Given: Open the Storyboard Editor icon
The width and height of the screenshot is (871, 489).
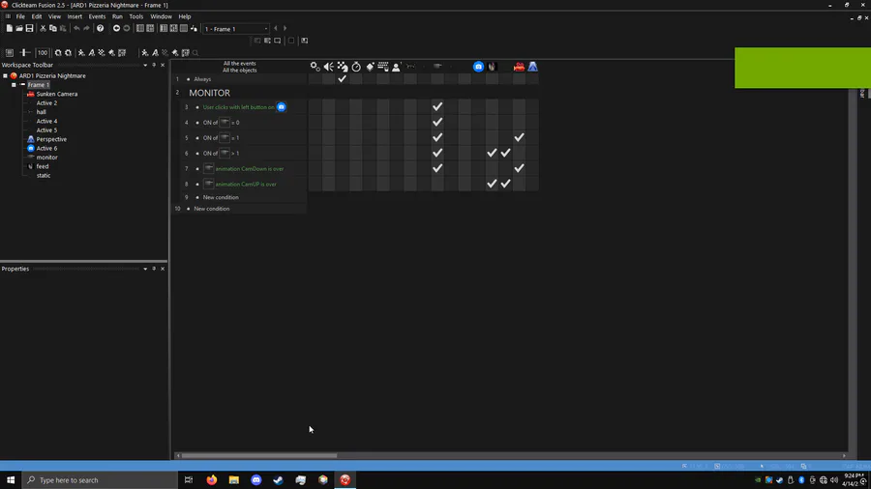Looking at the screenshot, I should (140, 28).
